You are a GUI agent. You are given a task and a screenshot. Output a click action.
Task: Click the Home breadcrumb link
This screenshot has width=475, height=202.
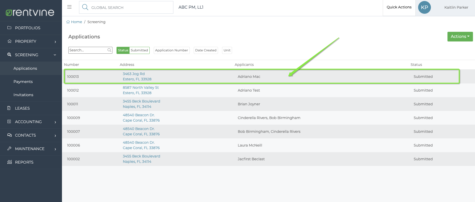76,22
